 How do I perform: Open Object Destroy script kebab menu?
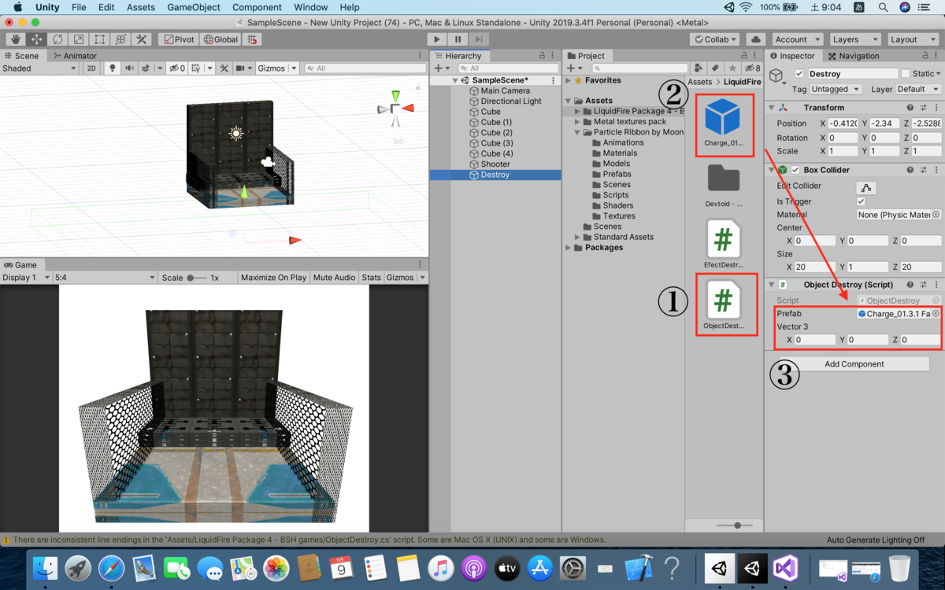point(936,285)
